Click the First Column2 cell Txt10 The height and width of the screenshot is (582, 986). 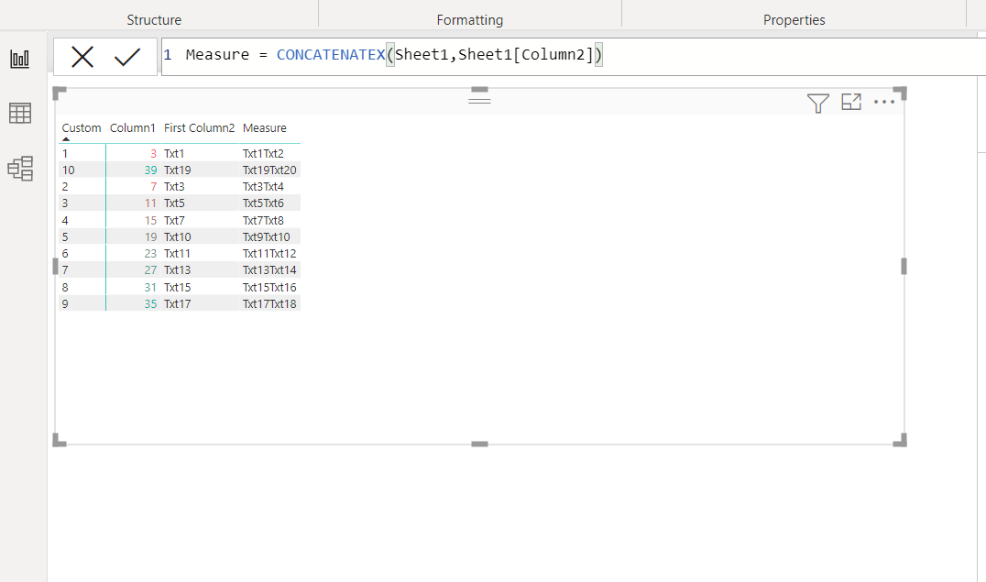178,236
